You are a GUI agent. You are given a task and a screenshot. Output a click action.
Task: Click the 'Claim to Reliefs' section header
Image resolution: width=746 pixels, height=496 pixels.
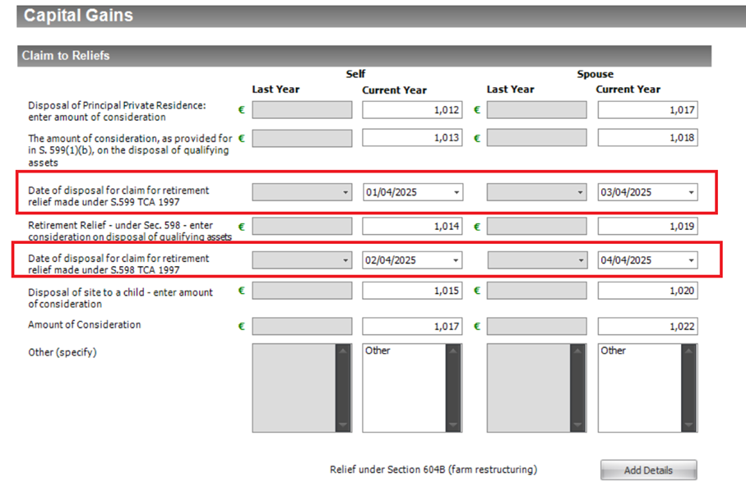click(364, 56)
